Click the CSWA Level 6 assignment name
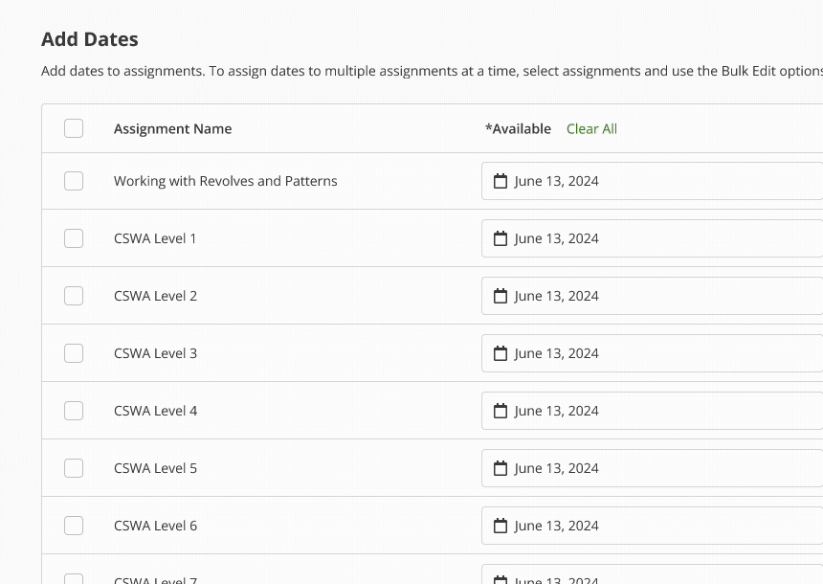The width and height of the screenshot is (823, 584). coord(155,526)
